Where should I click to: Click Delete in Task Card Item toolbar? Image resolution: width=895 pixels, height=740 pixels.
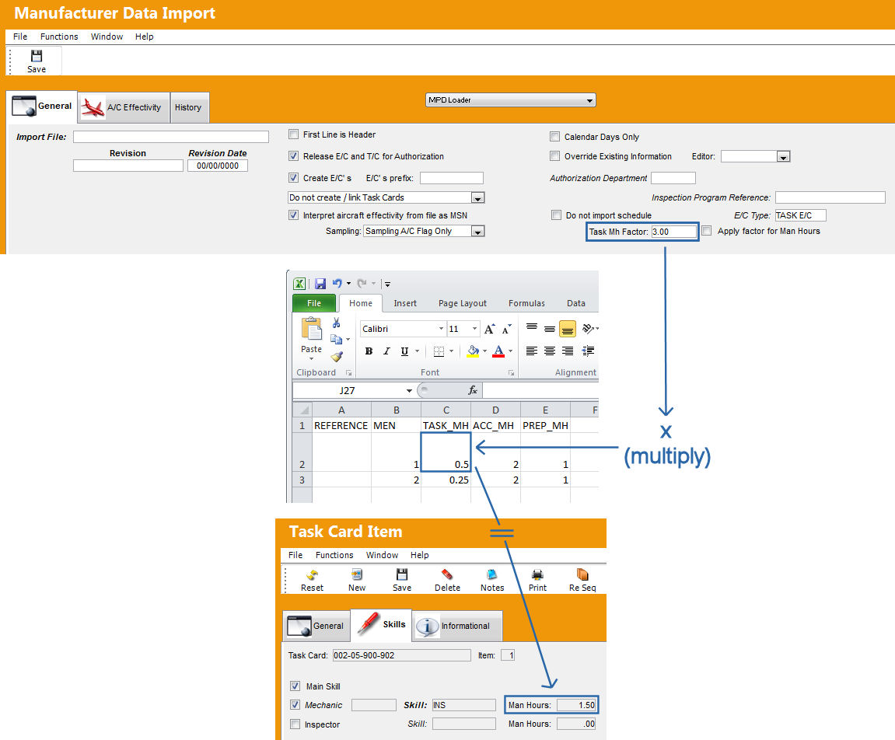pyautogui.click(x=448, y=581)
